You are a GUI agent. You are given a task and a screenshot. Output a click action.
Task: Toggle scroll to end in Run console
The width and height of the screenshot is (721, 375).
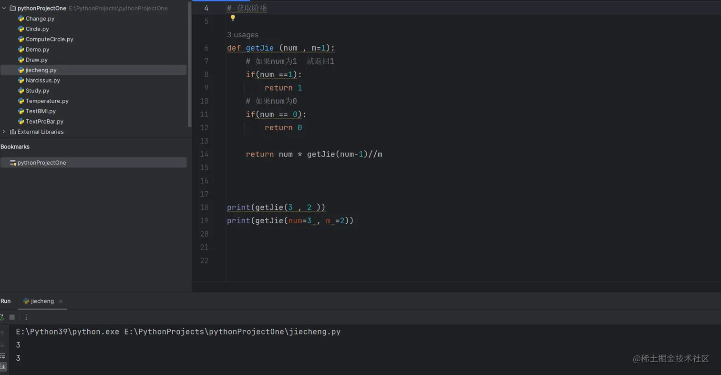(2, 366)
